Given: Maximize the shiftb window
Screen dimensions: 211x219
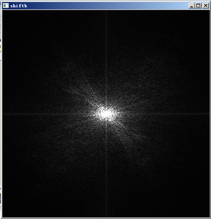Looking at the screenshot, I should tap(198, 6).
